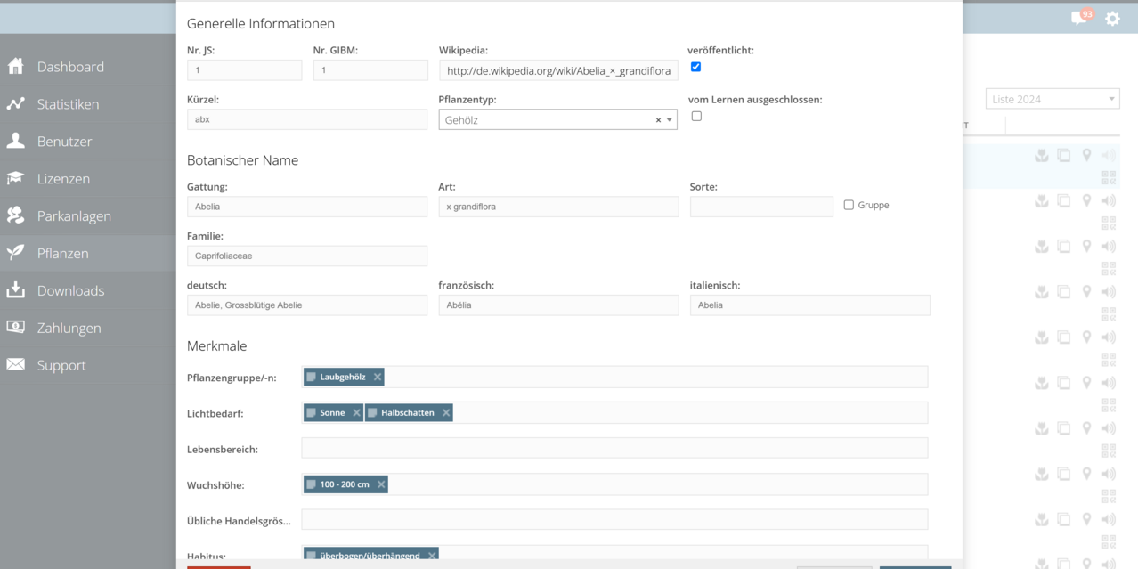Click the Benutzer person icon
This screenshot has height=569, width=1138.
pyautogui.click(x=16, y=141)
